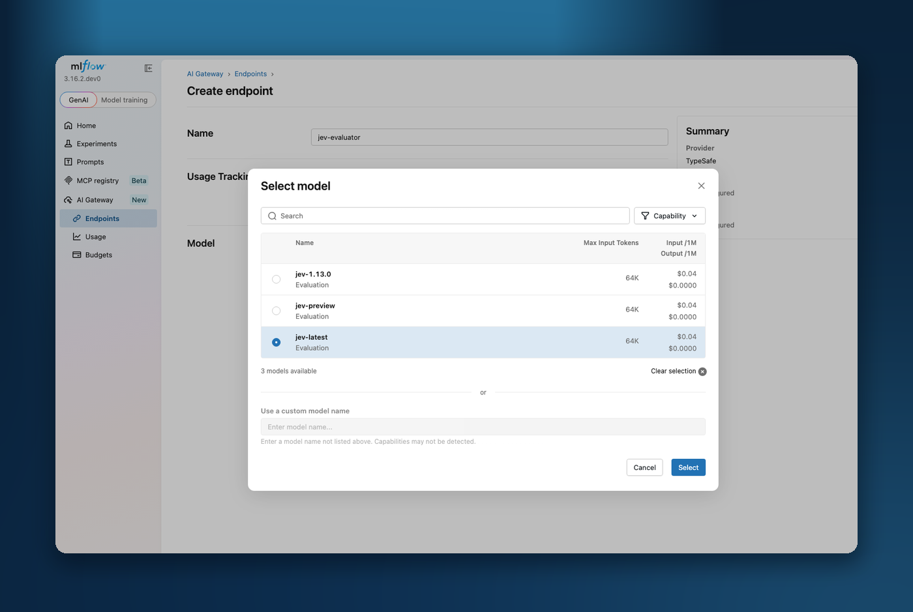Open Experiments in the sidebar

pyautogui.click(x=108, y=143)
